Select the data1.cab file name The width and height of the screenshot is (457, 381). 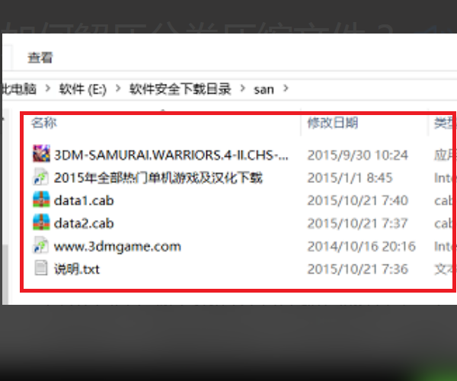click(84, 200)
